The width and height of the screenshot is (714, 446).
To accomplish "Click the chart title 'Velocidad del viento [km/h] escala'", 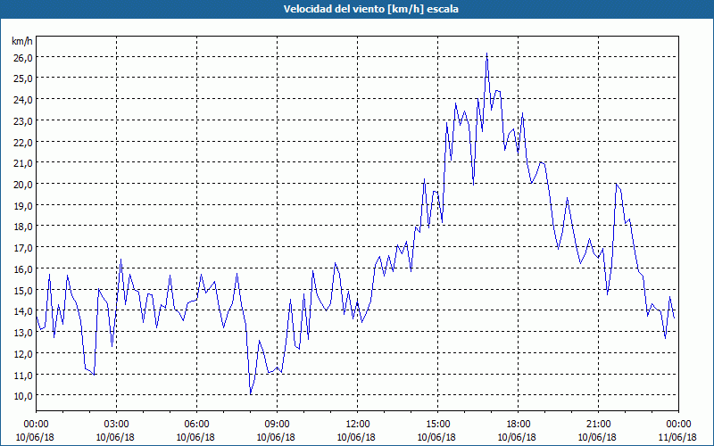I will click(370, 9).
